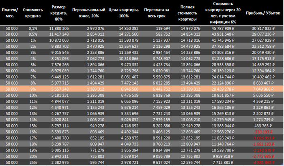Viewport: 284px width, 166px height.
Task: Select loan amount cell 11 880 306
Action: [59, 29]
